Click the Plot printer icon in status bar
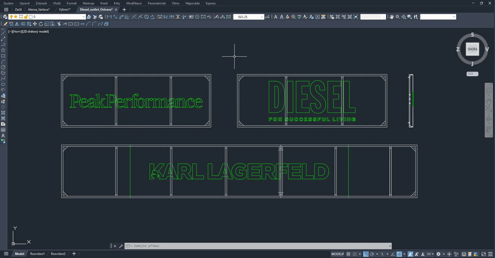This screenshot has width=495, height=258. (x=464, y=254)
